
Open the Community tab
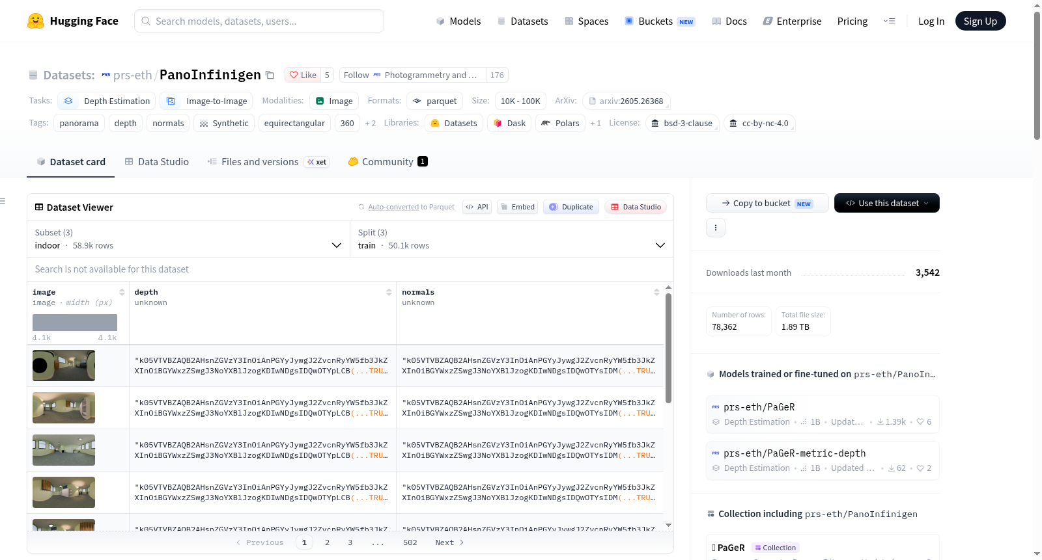click(x=387, y=161)
